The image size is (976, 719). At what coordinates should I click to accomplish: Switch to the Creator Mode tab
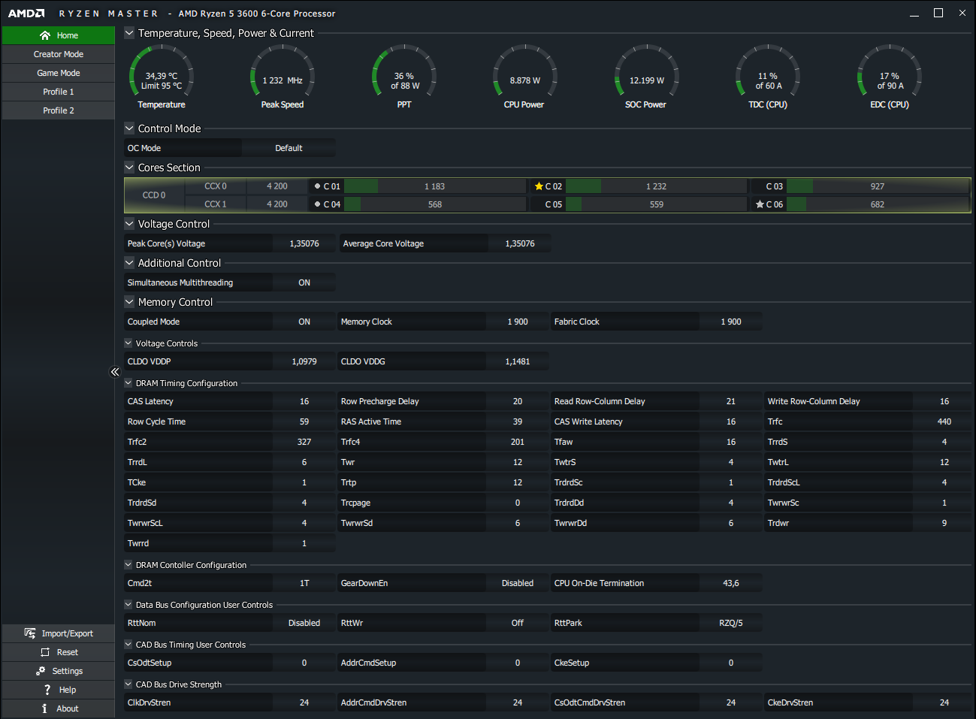tap(59, 54)
